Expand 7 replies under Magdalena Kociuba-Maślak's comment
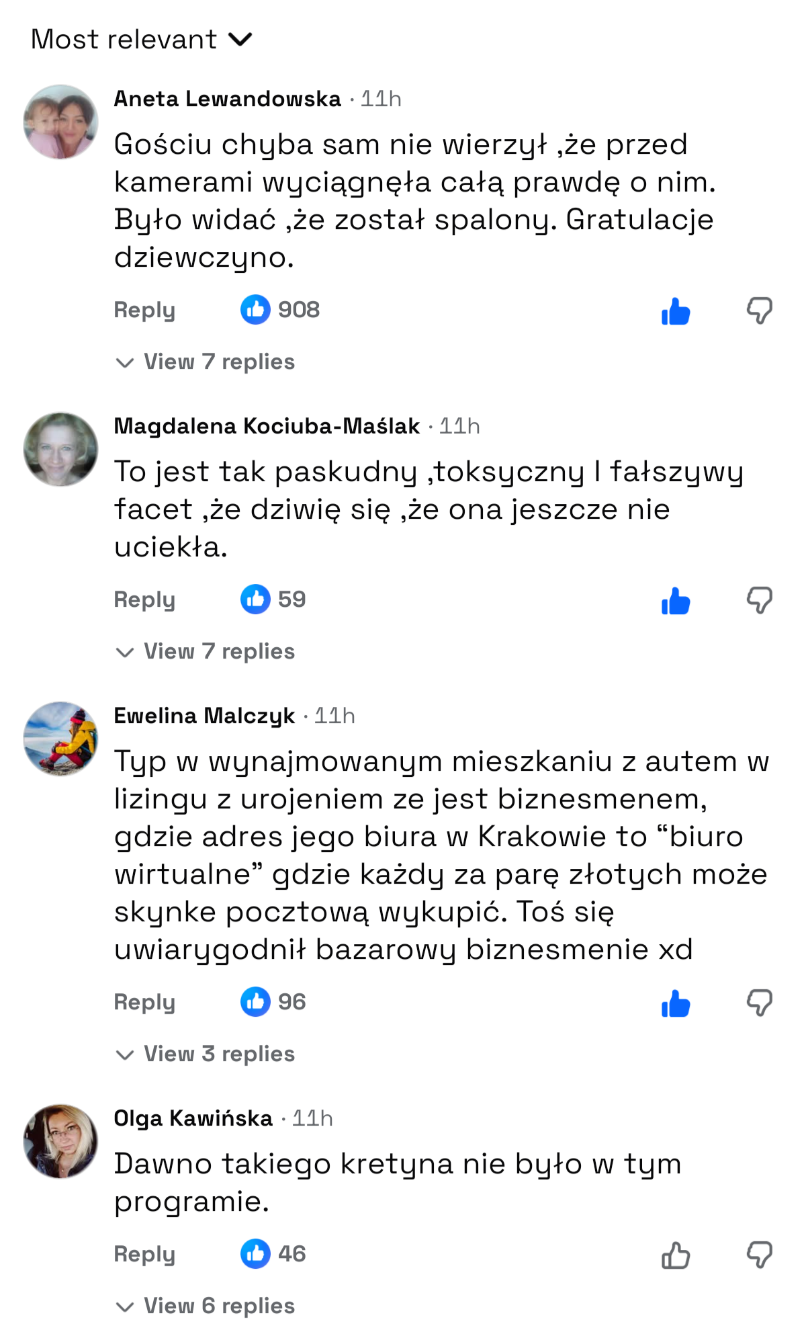The width and height of the screenshot is (806, 1336). 206,652
